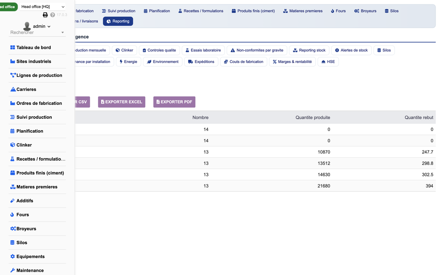Open Non-conformites par gravite report
Screen dimensions: 440x275
coord(257,50)
